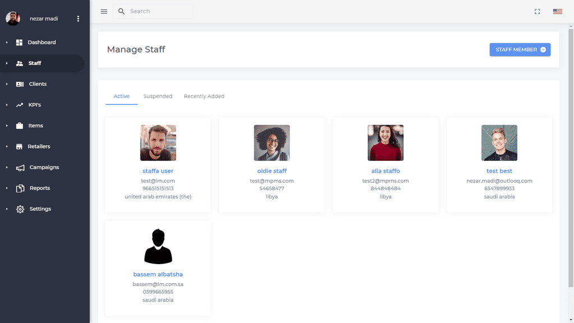Select the Active staff tab

pyautogui.click(x=122, y=96)
